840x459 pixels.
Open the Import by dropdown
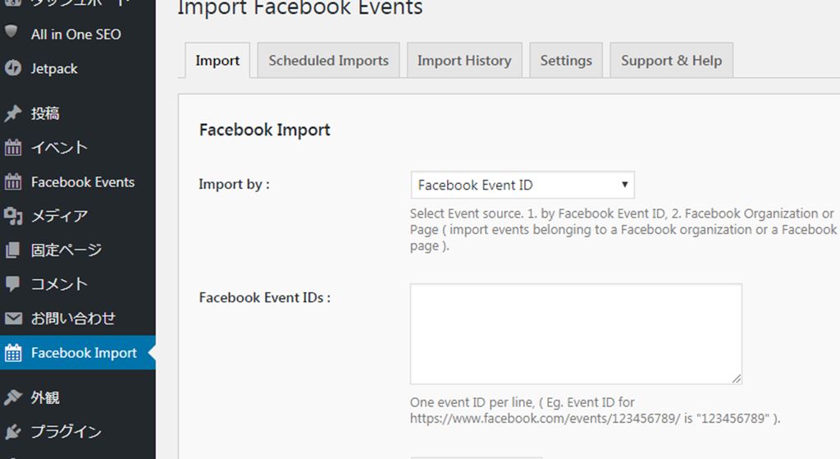pos(522,185)
